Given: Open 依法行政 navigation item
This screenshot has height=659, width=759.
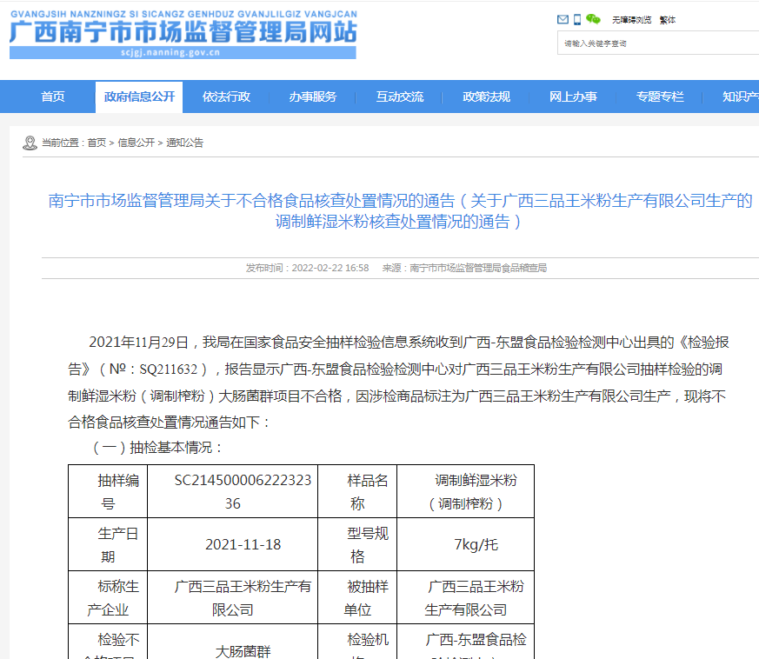Looking at the screenshot, I should coord(226,97).
